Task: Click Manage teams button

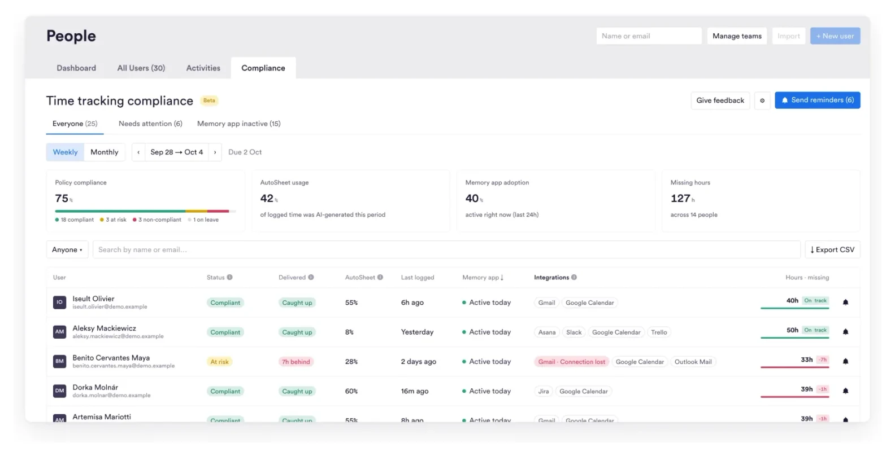Action: pos(737,36)
